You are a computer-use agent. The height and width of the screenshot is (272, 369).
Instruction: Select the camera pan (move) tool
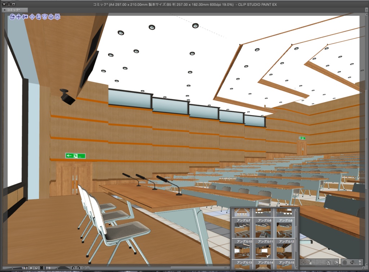pyautogui.click(x=19, y=17)
